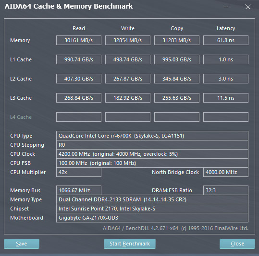Screen dimensions: 259x256
Task: Click the empty L4 Cache Read box
Action: (79, 117)
